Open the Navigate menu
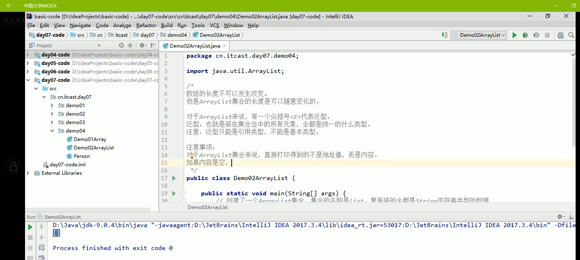 click(x=80, y=25)
